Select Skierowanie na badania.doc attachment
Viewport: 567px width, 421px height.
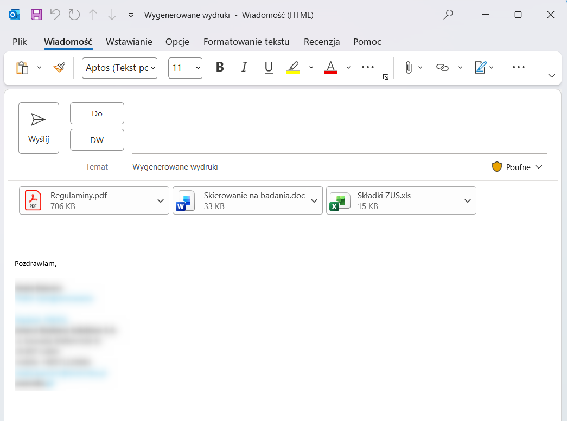[247, 201]
